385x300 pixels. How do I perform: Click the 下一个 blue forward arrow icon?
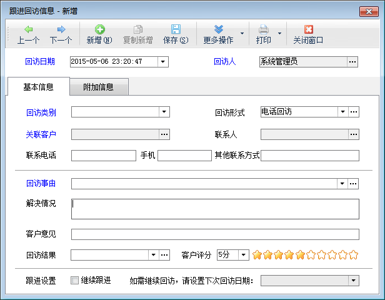[61, 29]
